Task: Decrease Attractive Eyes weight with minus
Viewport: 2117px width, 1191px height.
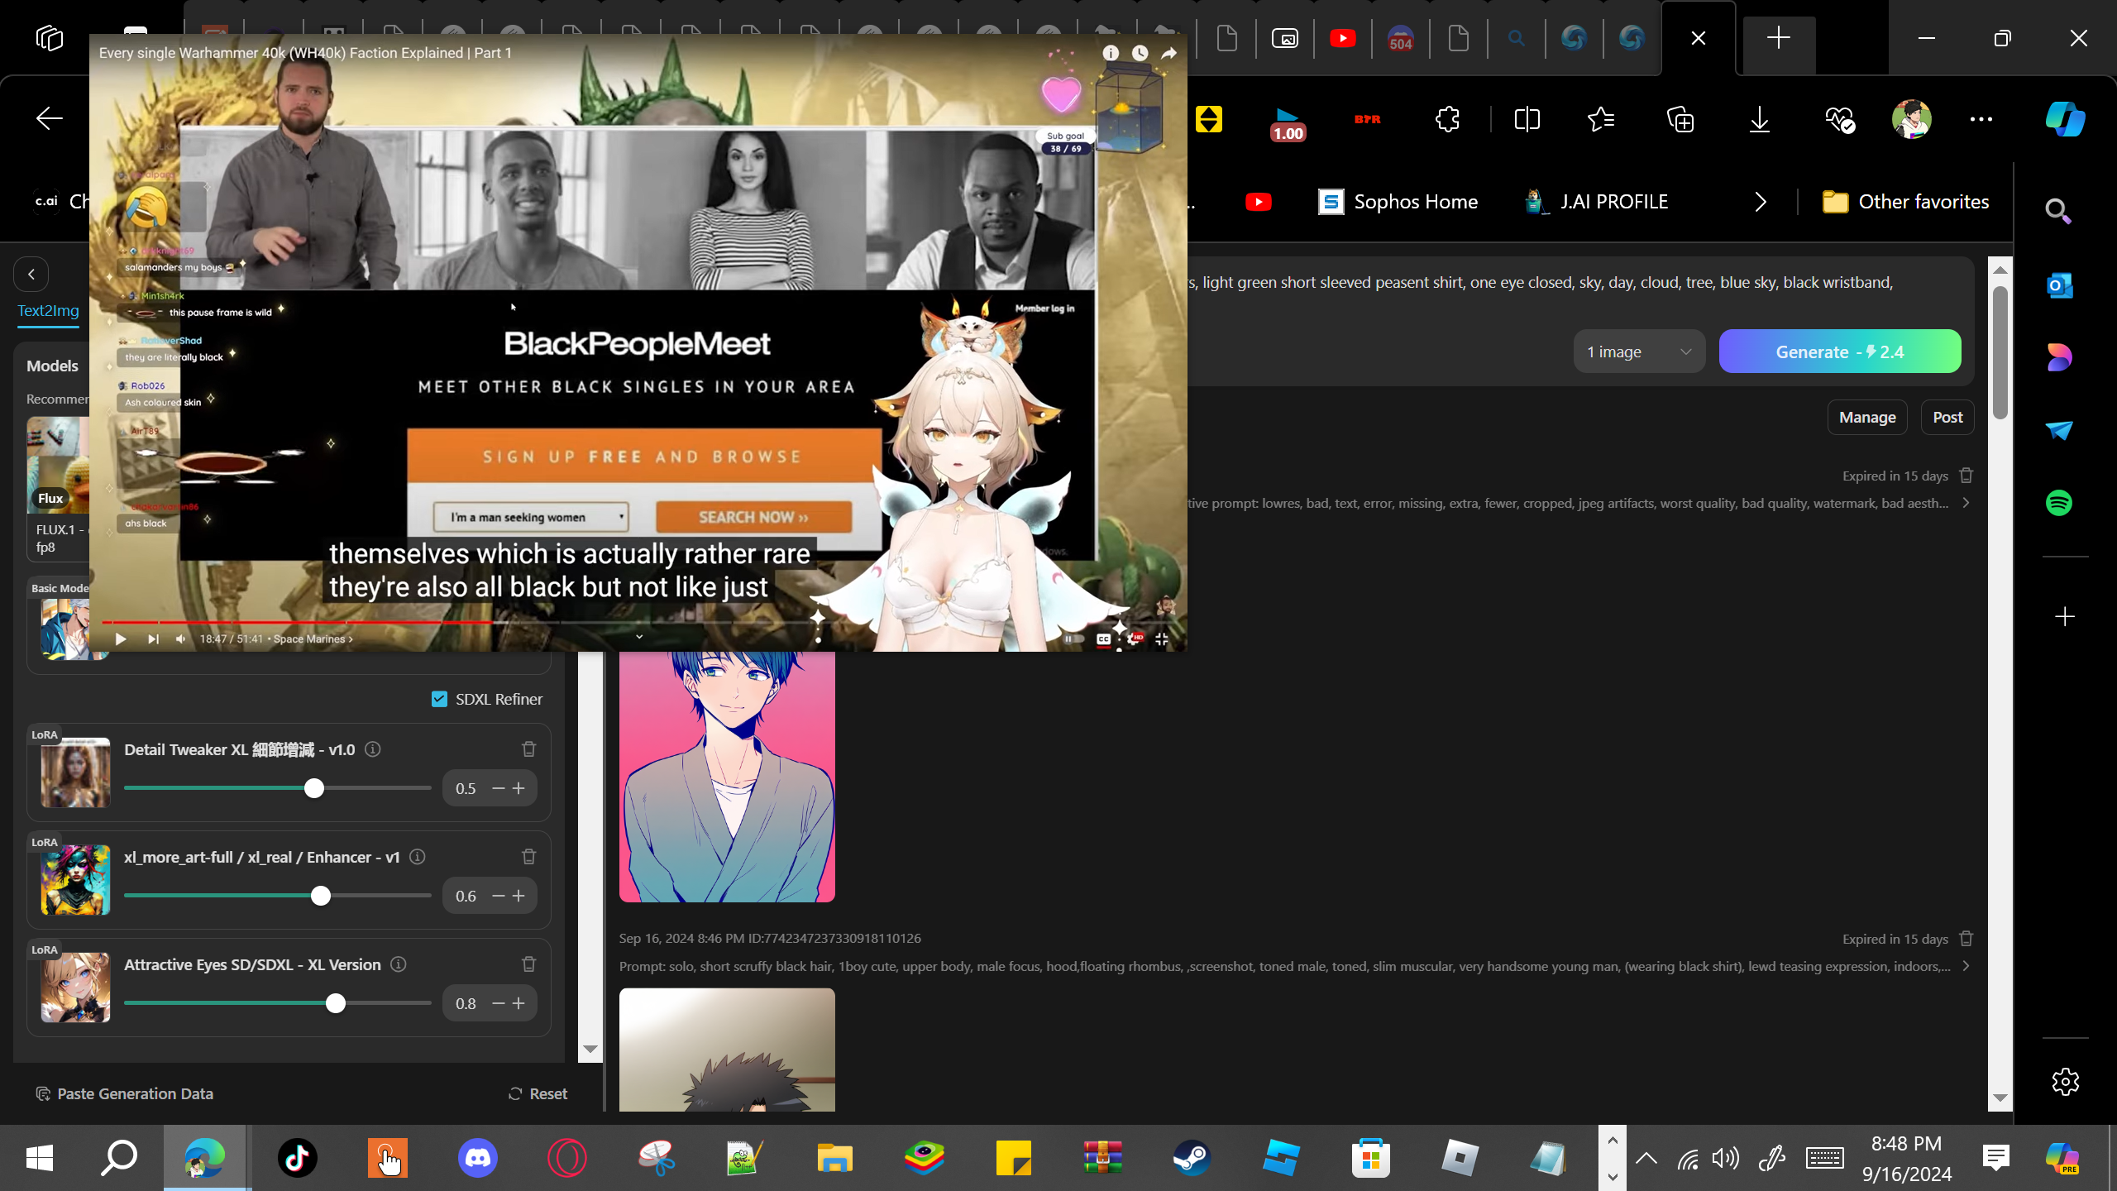Action: coord(498,1003)
